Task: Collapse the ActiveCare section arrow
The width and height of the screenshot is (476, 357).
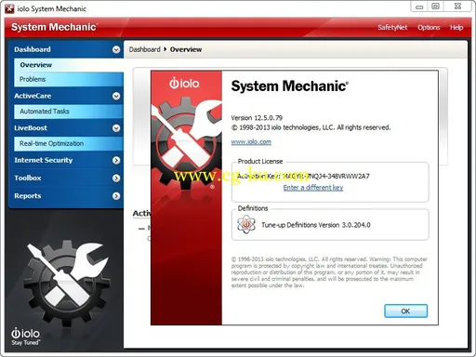Action: [116, 96]
